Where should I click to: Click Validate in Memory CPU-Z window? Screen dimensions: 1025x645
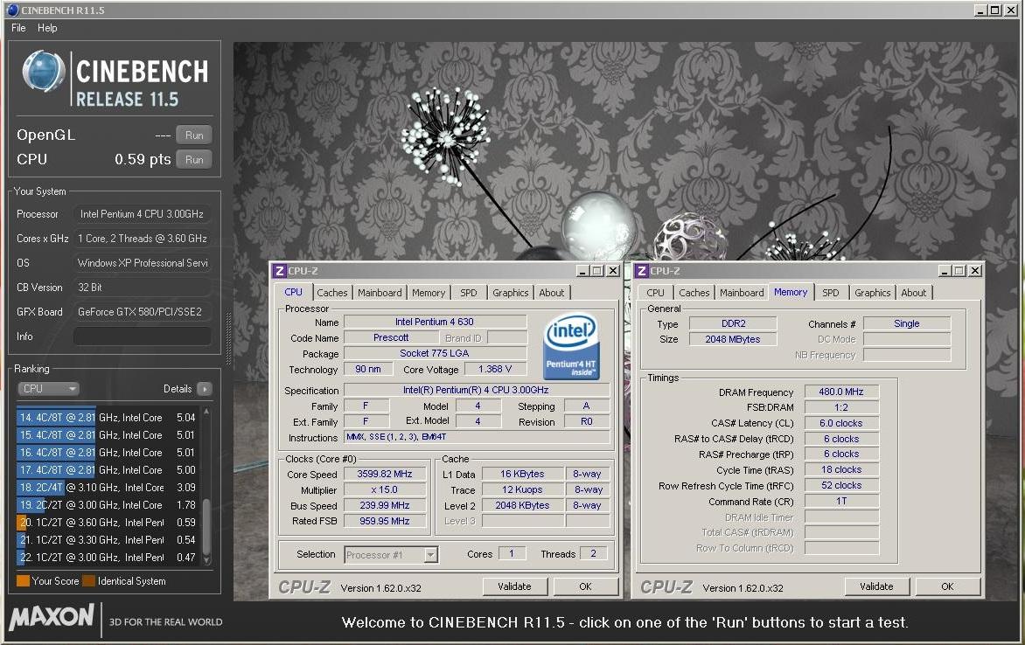pos(876,586)
